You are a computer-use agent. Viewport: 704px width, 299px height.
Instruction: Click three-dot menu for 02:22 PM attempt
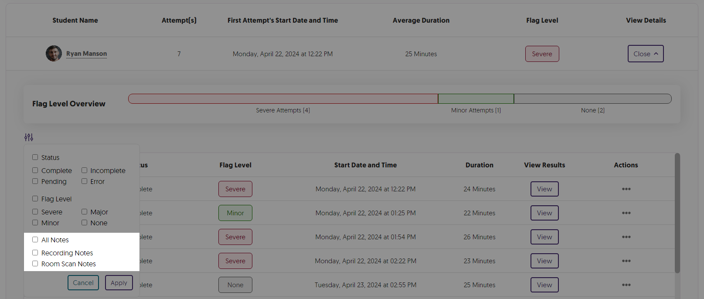click(x=626, y=261)
